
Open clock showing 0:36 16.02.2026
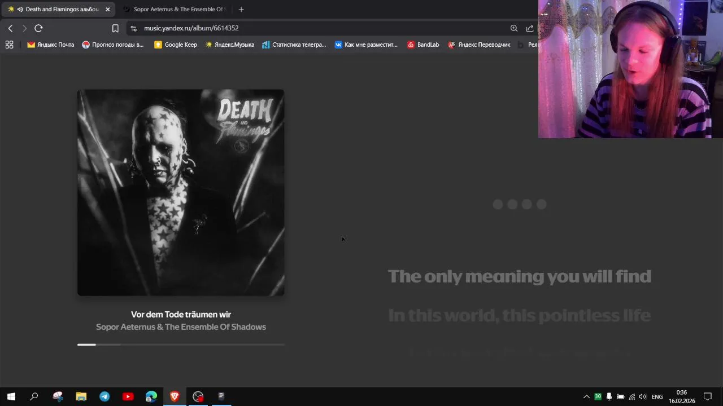(682, 397)
